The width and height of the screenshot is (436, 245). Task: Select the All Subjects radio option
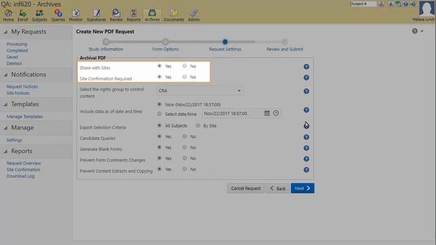pos(159,125)
